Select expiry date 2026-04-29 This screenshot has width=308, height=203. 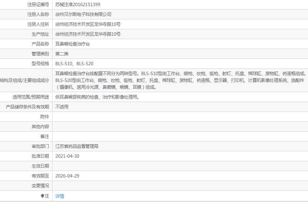point(67,176)
